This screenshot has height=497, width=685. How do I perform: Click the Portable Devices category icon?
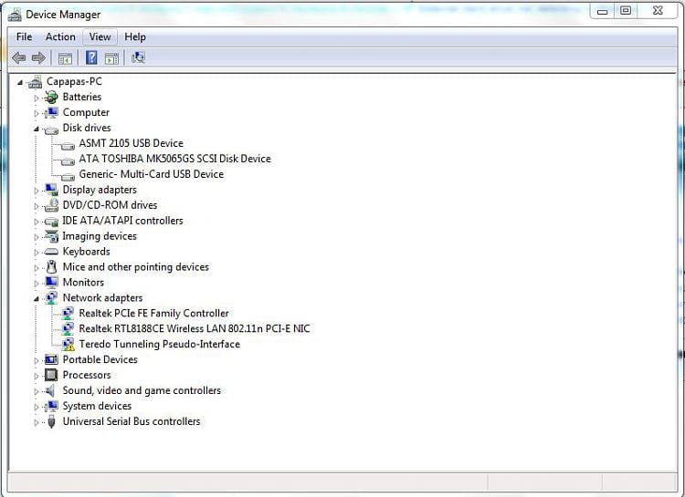pos(51,360)
